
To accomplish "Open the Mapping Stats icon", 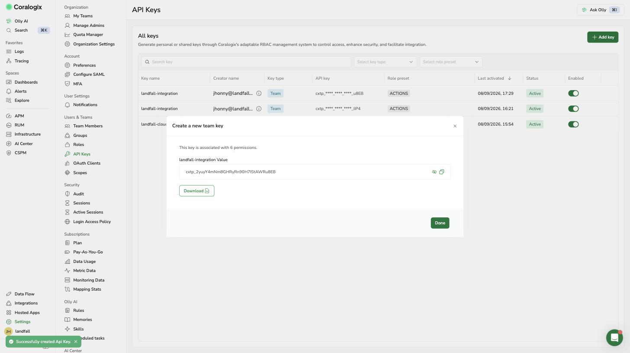I will [67, 289].
